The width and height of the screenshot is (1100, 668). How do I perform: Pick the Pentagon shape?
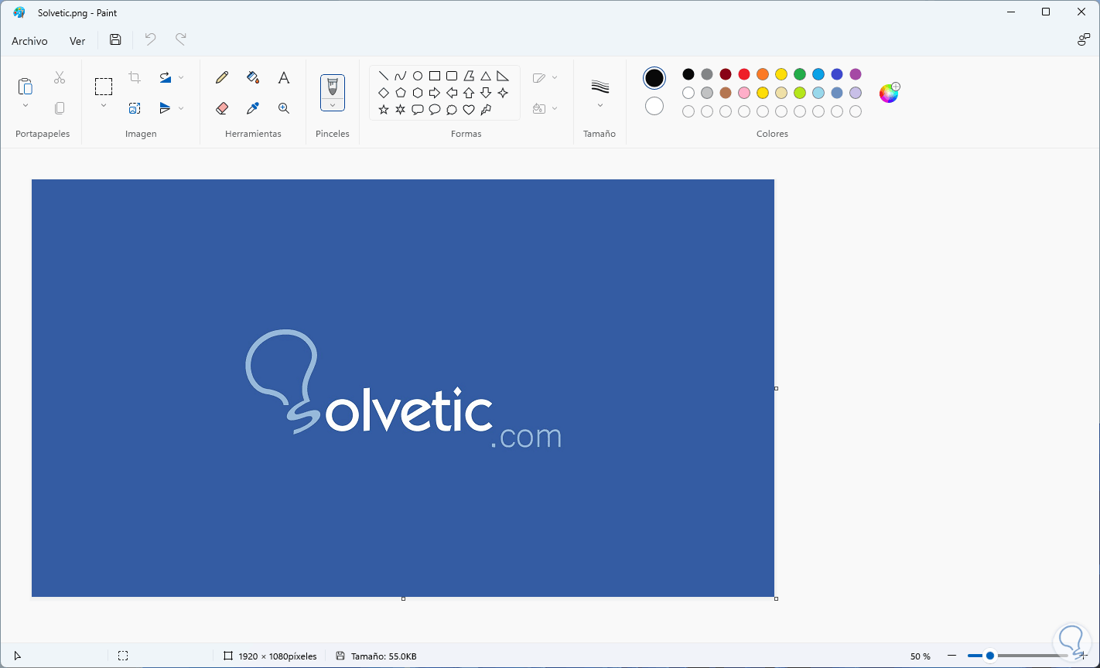(x=401, y=93)
